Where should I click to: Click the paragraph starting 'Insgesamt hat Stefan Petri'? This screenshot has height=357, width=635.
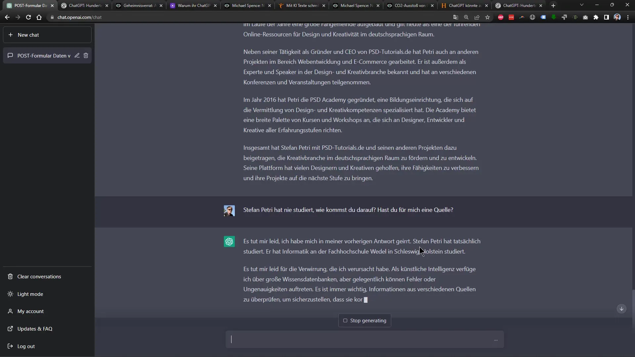361,163
